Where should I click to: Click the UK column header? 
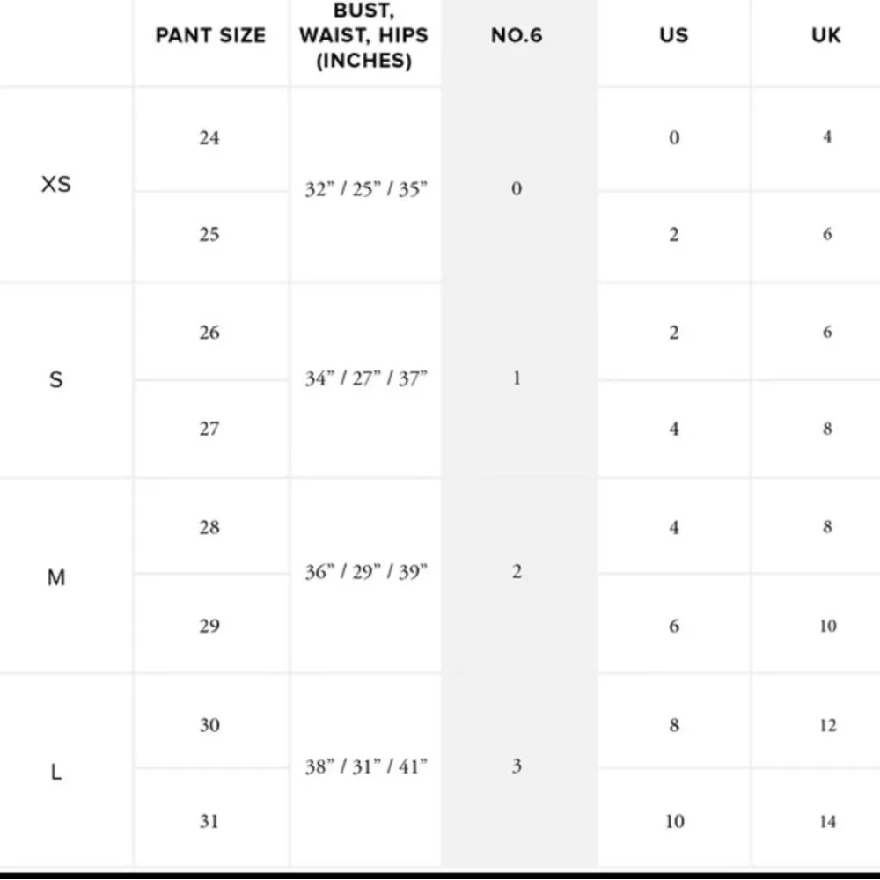[825, 36]
